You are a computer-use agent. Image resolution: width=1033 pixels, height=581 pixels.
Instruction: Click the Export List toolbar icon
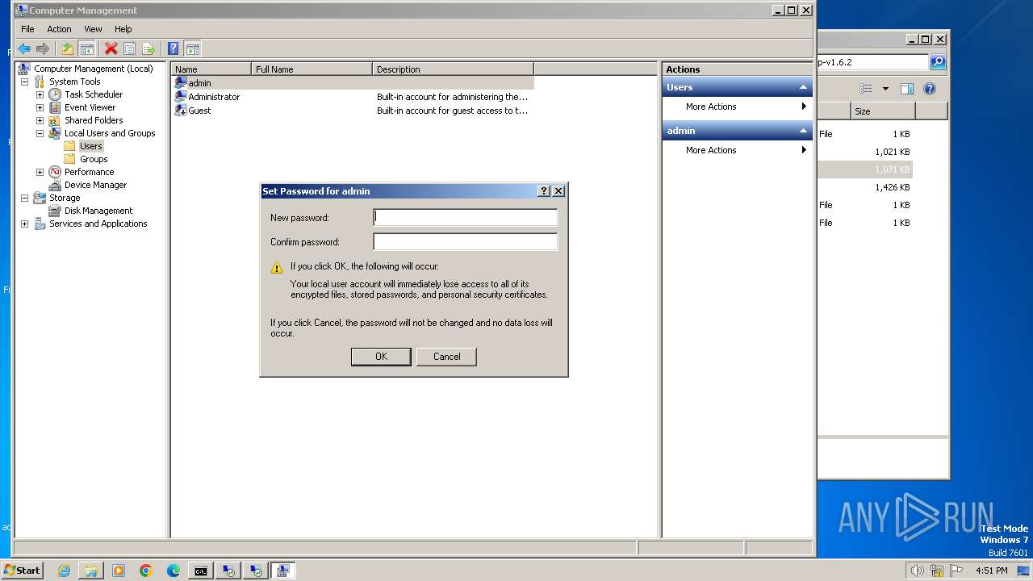pos(148,48)
